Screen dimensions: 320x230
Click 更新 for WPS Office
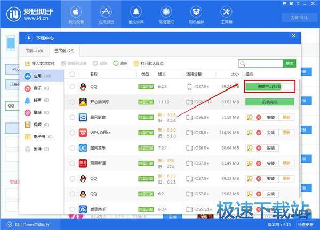286,133
